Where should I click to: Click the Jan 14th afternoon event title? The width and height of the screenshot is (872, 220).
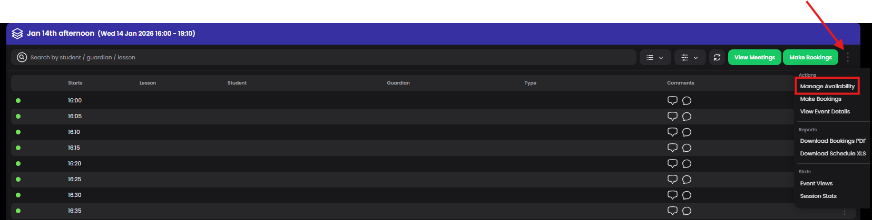coord(61,33)
